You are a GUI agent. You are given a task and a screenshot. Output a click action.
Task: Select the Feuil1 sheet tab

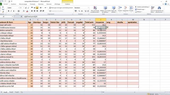(5, 92)
